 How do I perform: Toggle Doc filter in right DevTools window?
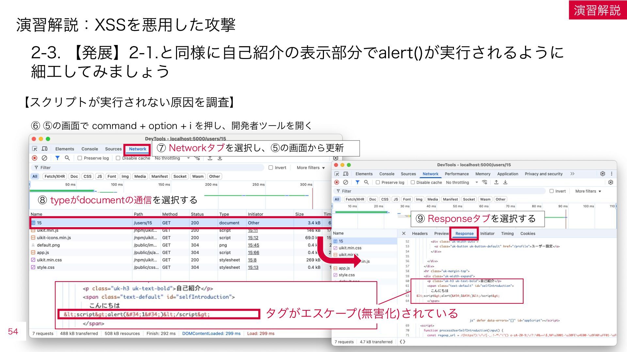[373, 199]
